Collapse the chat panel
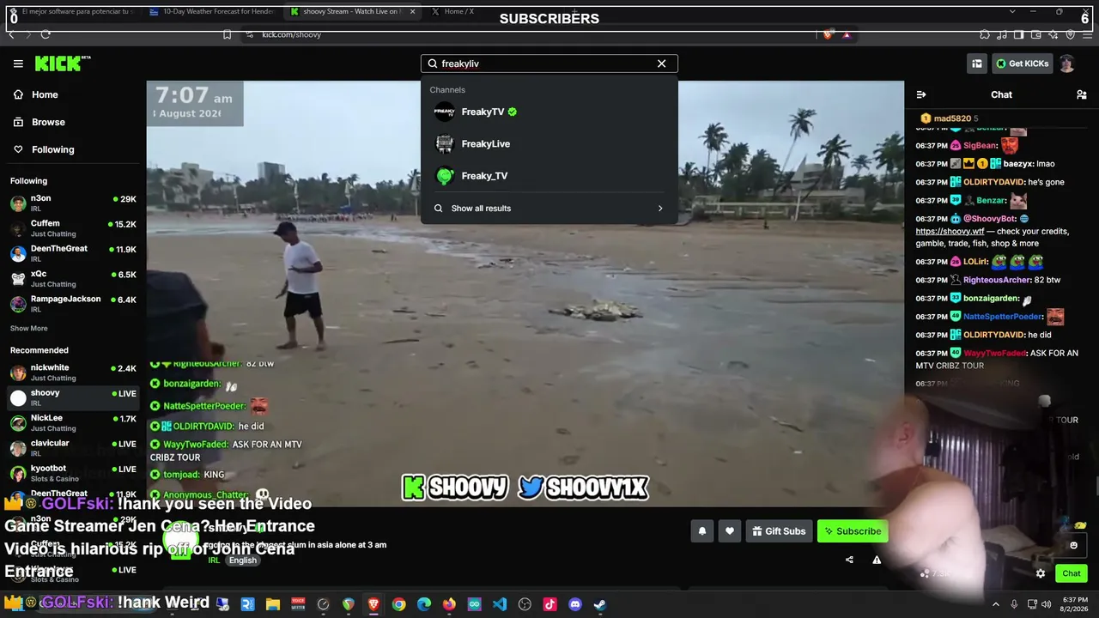This screenshot has height=618, width=1099. [x=921, y=94]
